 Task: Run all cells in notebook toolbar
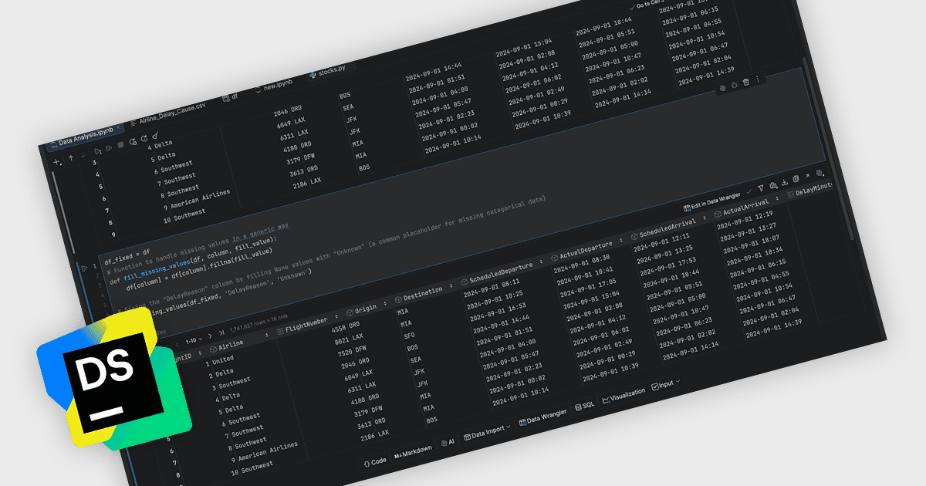pyautogui.click(x=109, y=148)
